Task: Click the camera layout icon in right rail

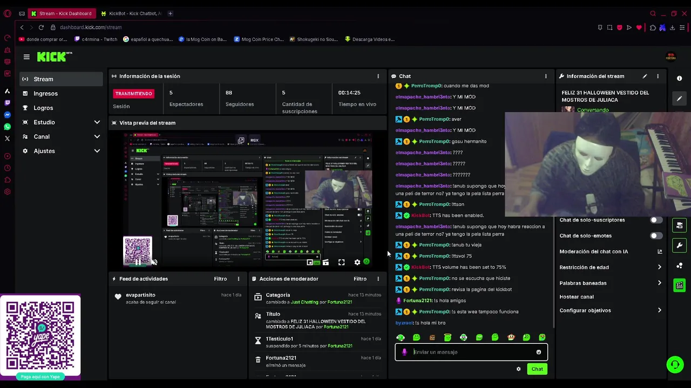Action: (679, 225)
